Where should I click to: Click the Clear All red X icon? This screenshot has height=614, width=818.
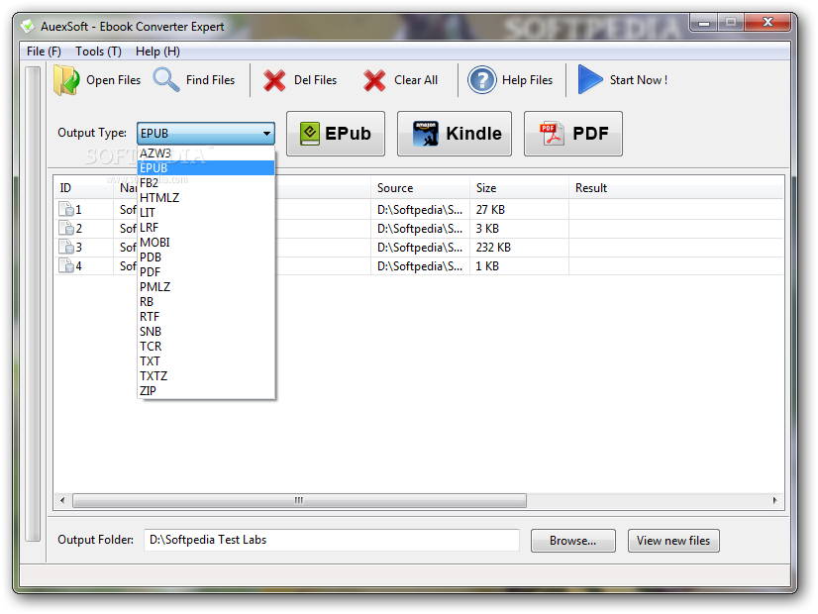point(374,80)
